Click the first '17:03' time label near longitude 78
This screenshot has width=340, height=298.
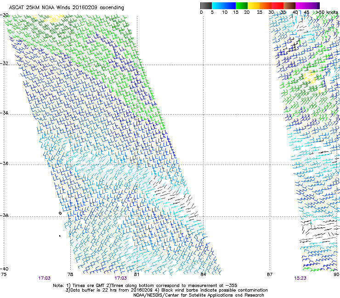tap(44, 278)
